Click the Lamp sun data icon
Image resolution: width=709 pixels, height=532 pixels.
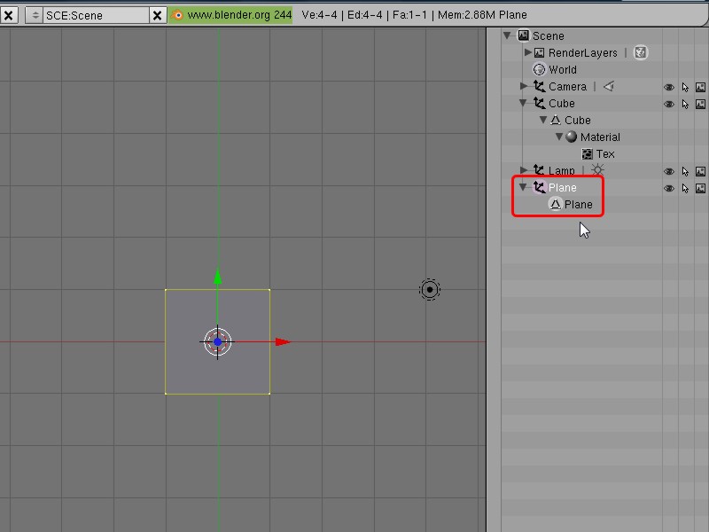click(x=597, y=170)
